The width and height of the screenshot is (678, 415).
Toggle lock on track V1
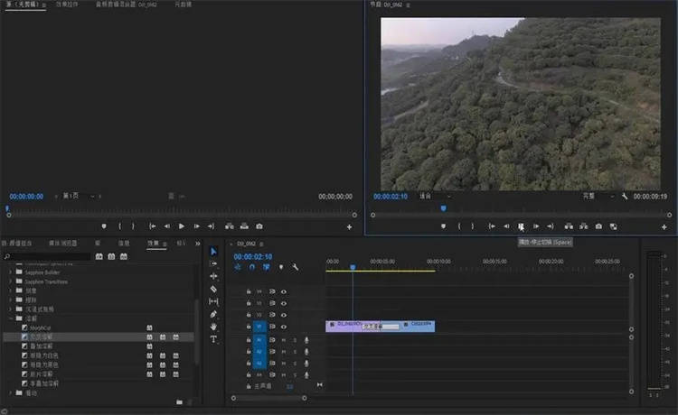[249, 327]
